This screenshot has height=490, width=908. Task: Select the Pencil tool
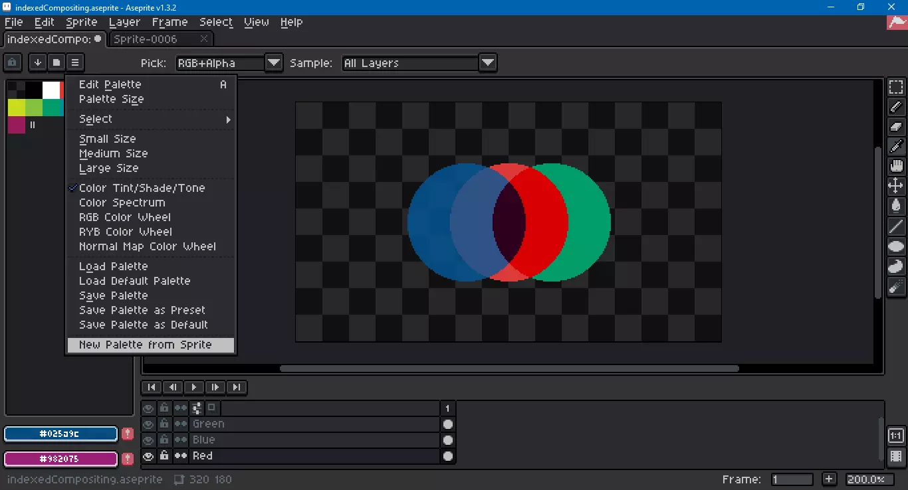pyautogui.click(x=896, y=107)
